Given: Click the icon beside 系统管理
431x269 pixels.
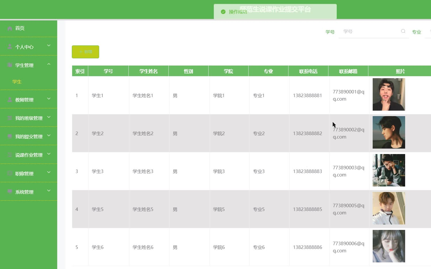Looking at the screenshot, I should coord(10,192).
